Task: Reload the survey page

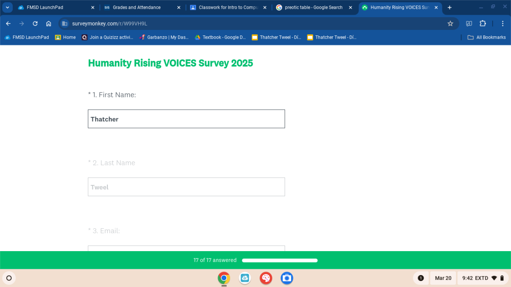Action: [35, 24]
